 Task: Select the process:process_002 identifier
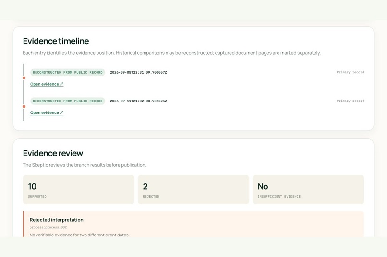(48, 227)
